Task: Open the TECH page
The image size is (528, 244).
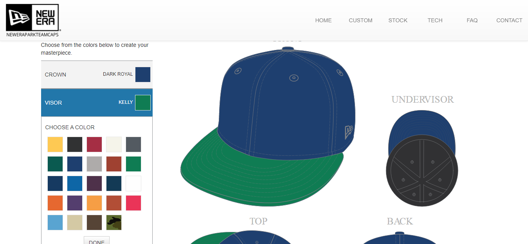Action: (435, 20)
